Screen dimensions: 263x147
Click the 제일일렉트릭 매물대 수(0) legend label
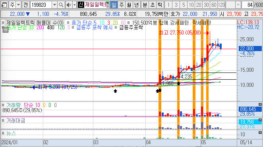pyautogui.click(x=35, y=23)
